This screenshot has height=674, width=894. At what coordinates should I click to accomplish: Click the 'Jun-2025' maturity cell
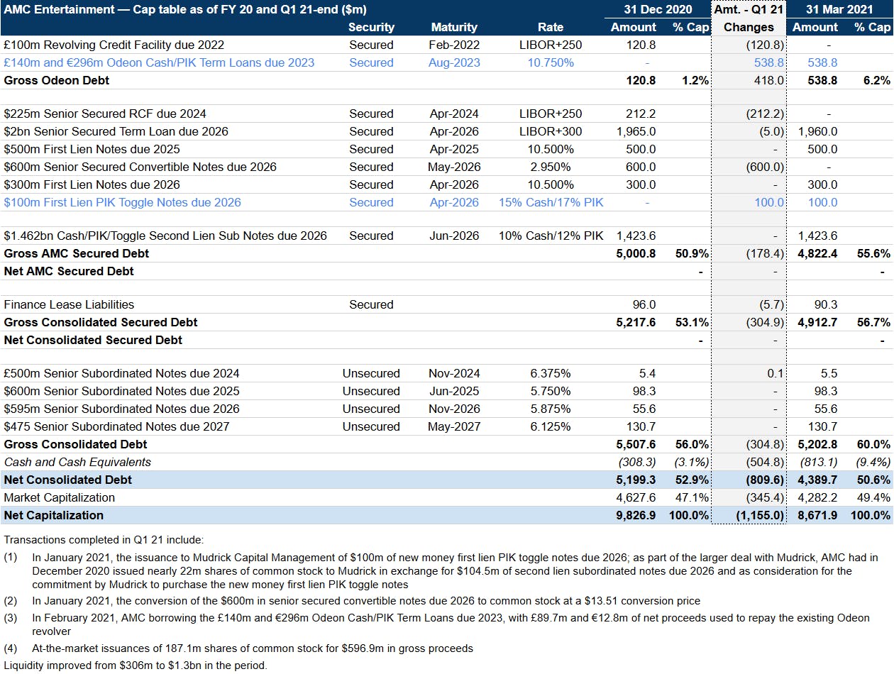454,391
